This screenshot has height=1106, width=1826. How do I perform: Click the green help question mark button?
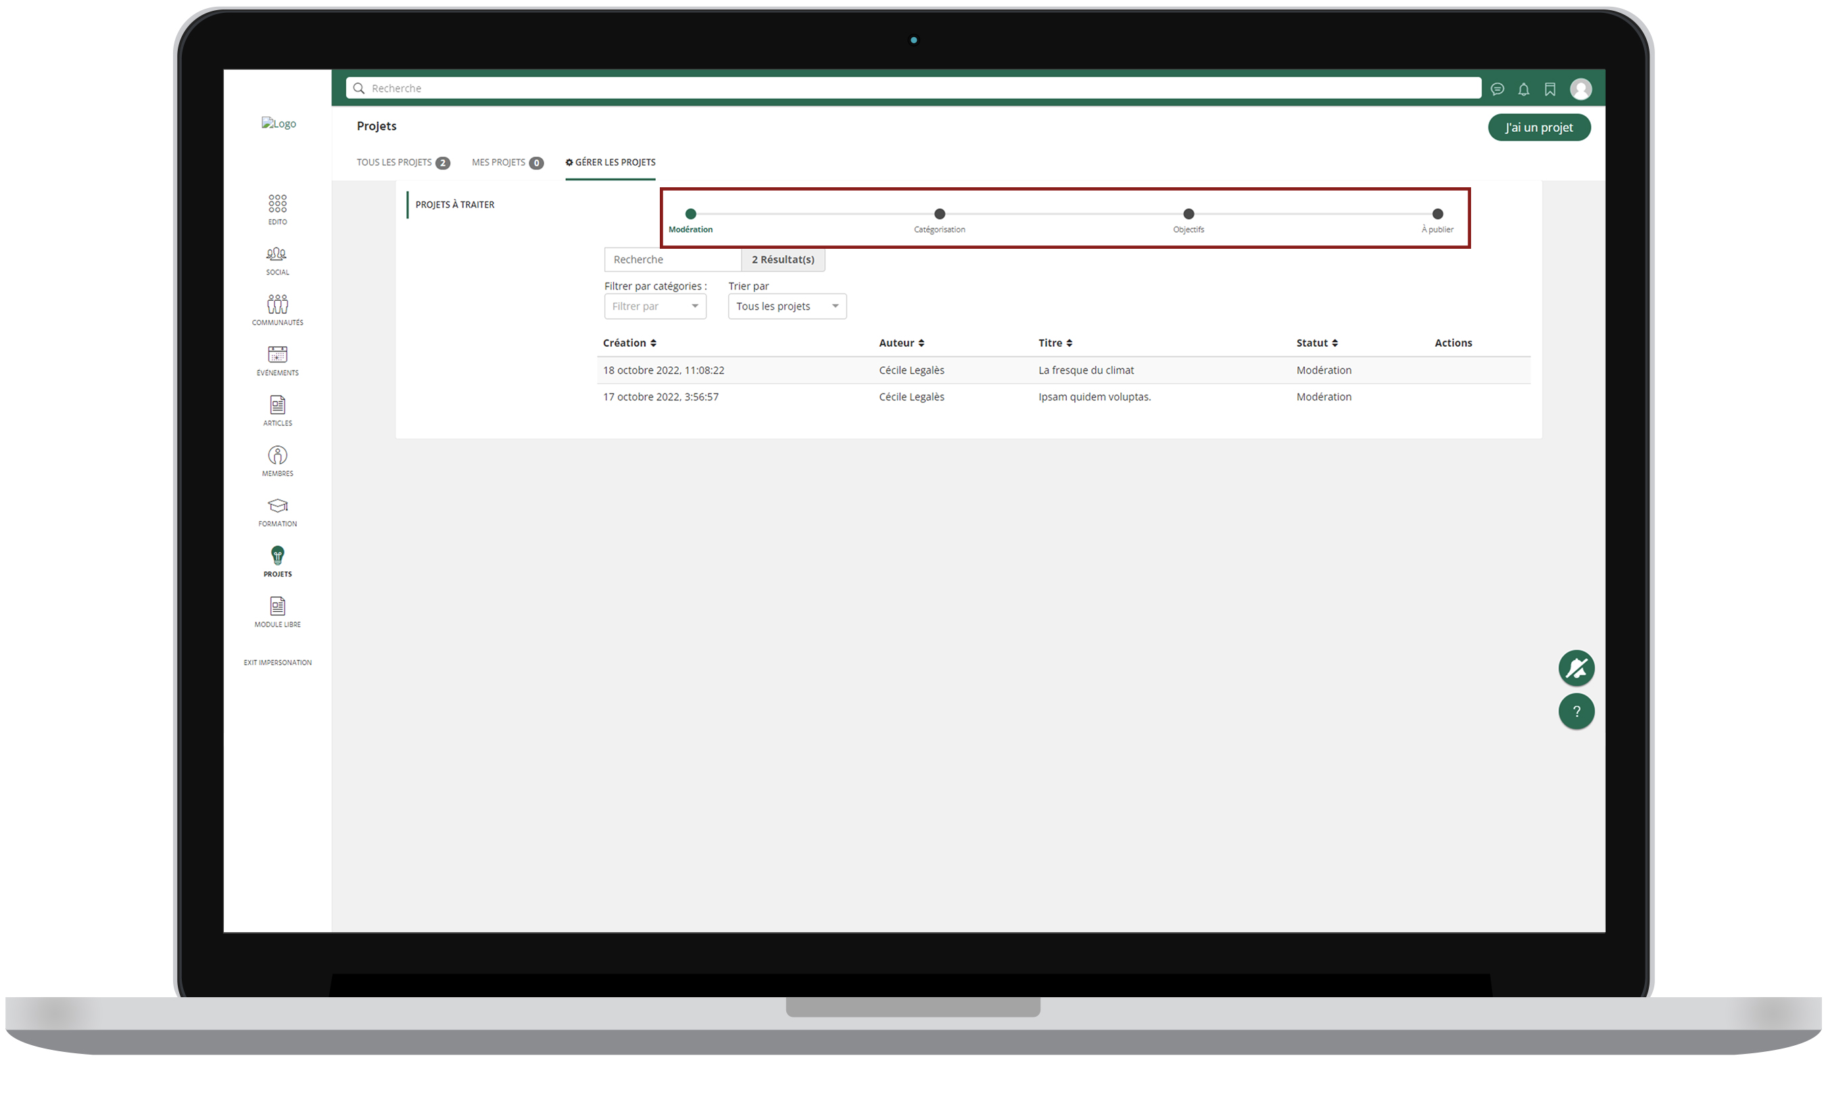click(x=1575, y=712)
